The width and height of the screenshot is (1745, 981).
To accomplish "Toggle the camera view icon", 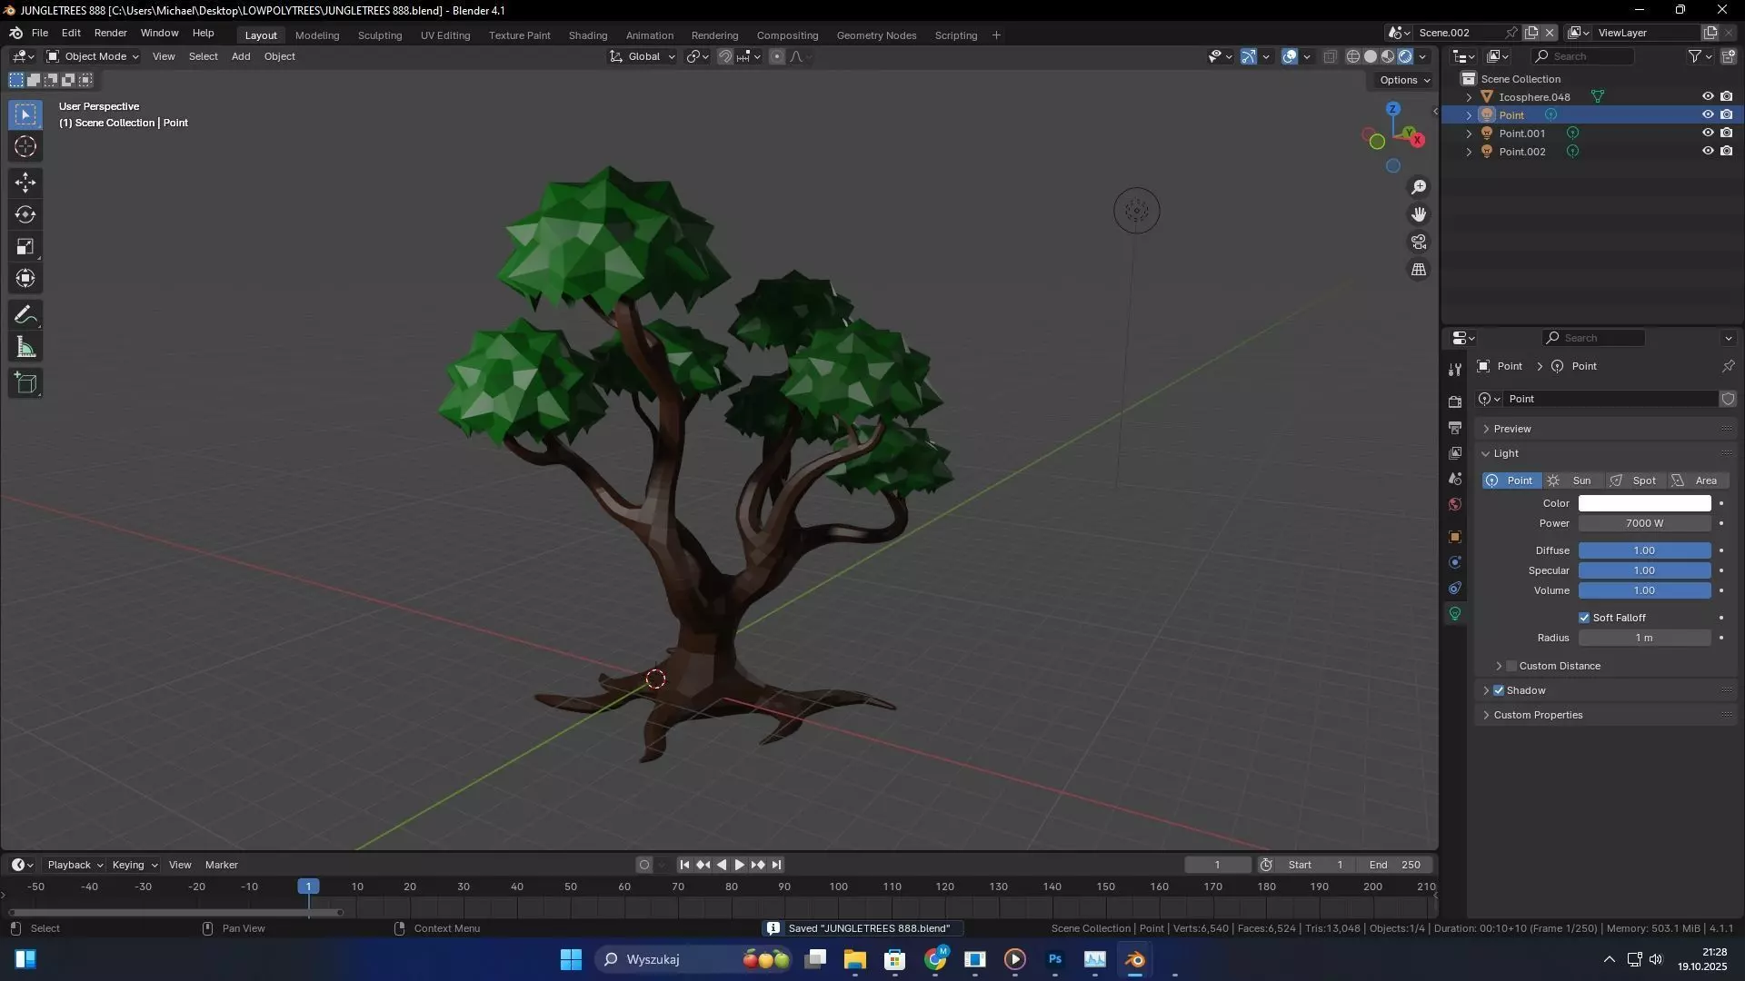I will pyautogui.click(x=1419, y=242).
